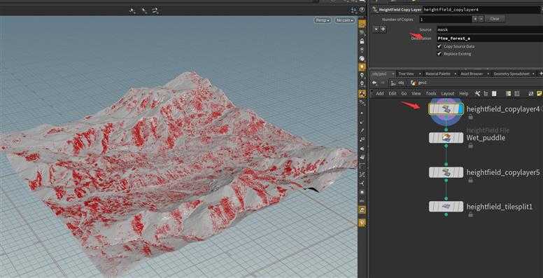The height and width of the screenshot is (278, 543).
Task: Click the second-to-last highlighted icon in viewport sidebar
Action: [x=362, y=209]
